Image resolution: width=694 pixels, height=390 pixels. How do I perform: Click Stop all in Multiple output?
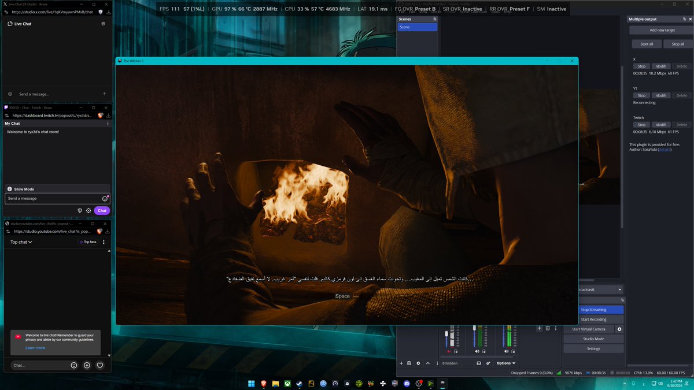pyautogui.click(x=678, y=44)
